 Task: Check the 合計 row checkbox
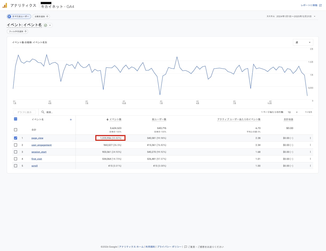pos(15,130)
